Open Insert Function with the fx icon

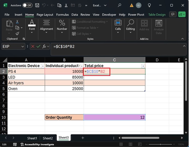coord(44,46)
